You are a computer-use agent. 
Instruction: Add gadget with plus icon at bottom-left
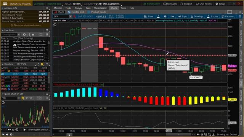point(7,134)
